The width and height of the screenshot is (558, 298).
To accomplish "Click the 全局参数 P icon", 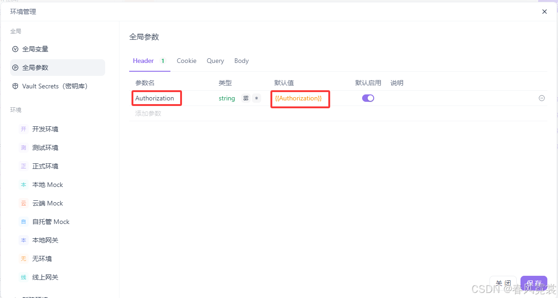I will (15, 68).
